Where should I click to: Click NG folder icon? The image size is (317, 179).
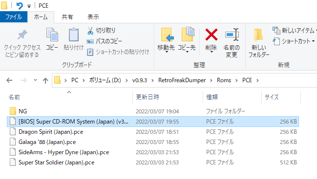(x=13, y=111)
